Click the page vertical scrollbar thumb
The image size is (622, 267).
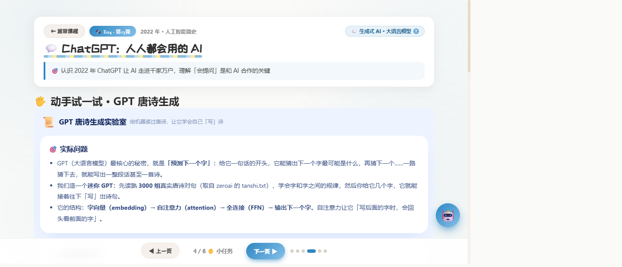469,36
